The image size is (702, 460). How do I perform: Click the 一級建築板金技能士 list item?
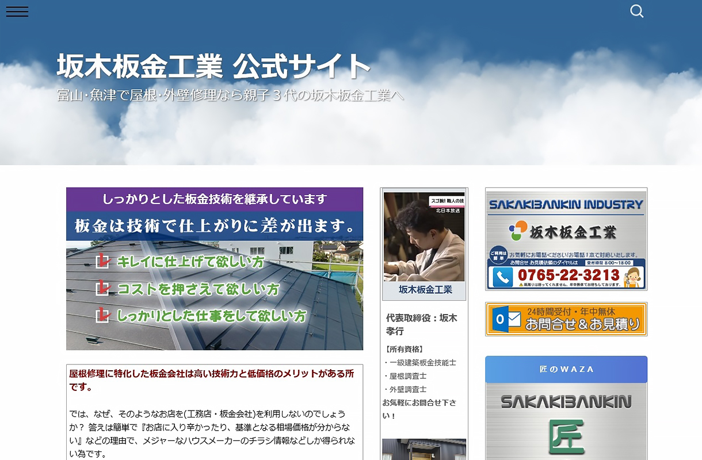pos(419,362)
